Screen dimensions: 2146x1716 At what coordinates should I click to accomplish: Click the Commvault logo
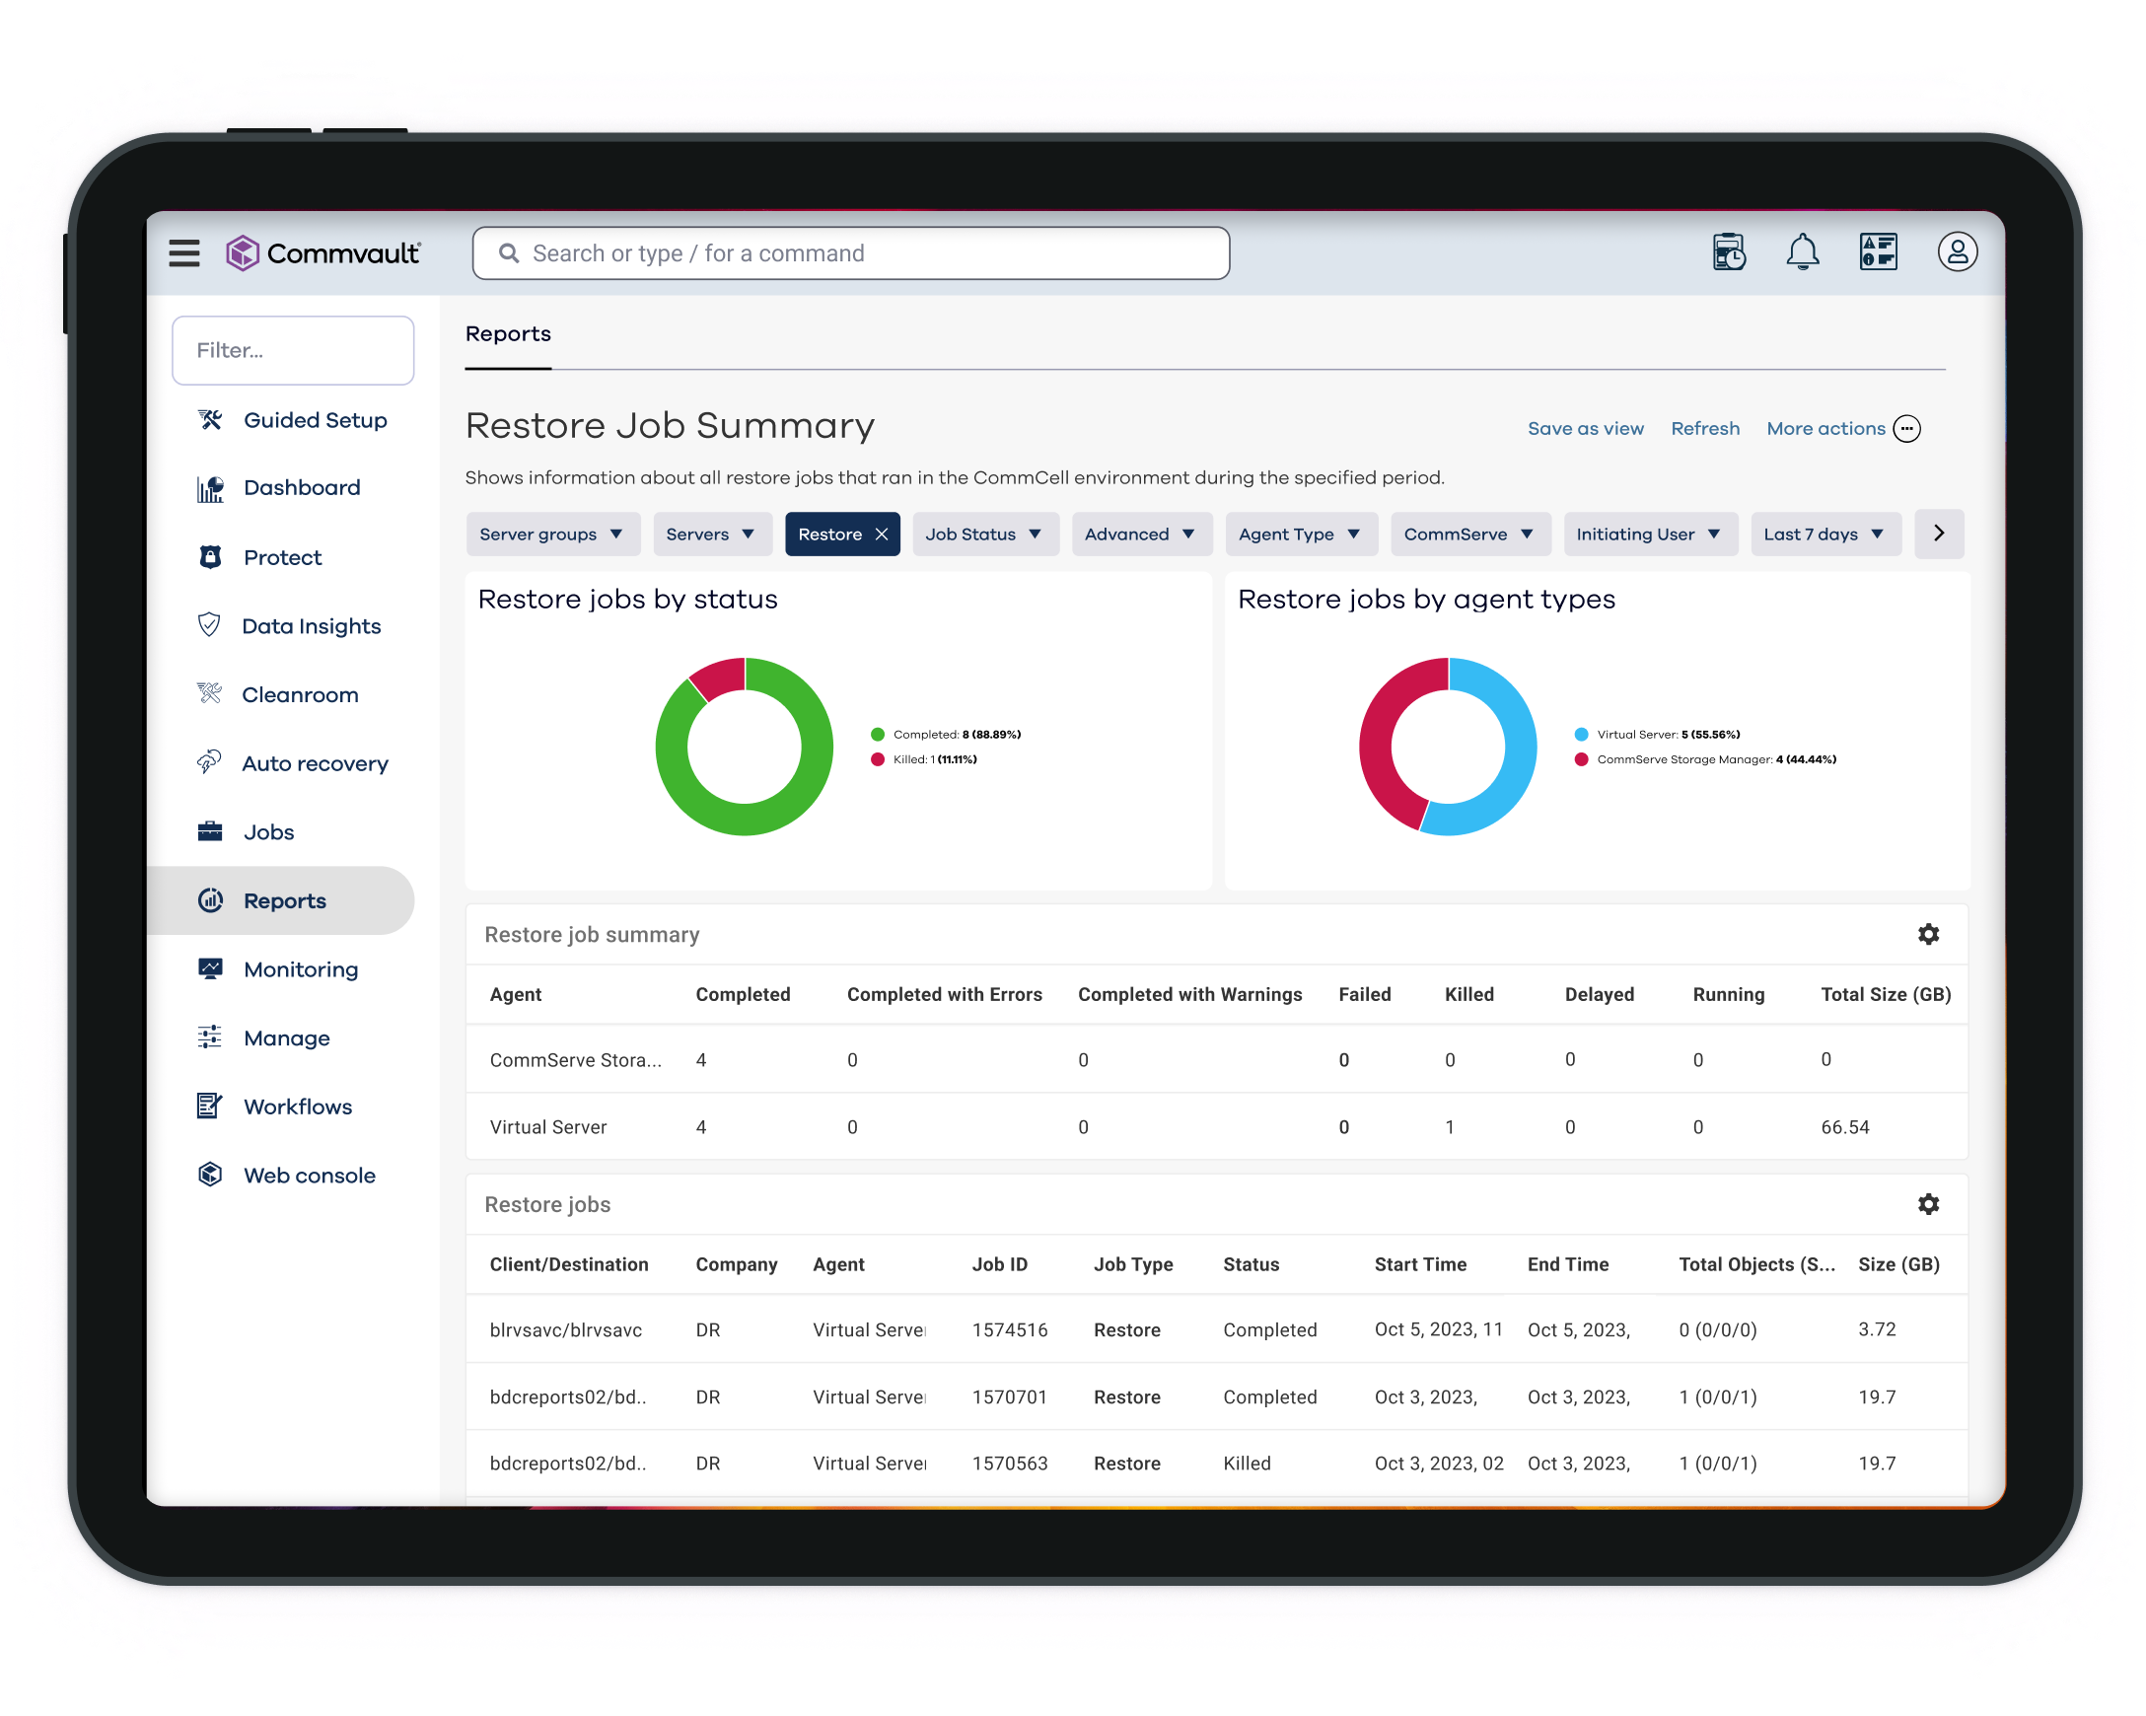click(322, 252)
